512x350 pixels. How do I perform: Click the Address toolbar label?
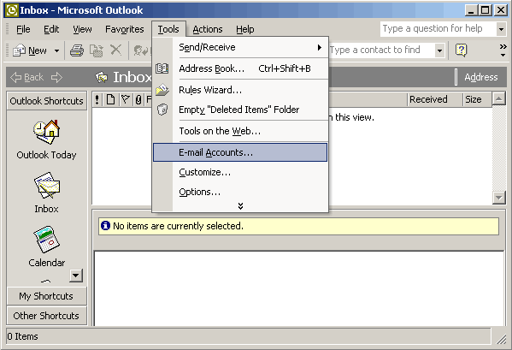coord(481,78)
